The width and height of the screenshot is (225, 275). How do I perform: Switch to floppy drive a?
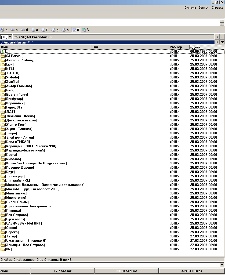pyautogui.click(x=4, y=30)
